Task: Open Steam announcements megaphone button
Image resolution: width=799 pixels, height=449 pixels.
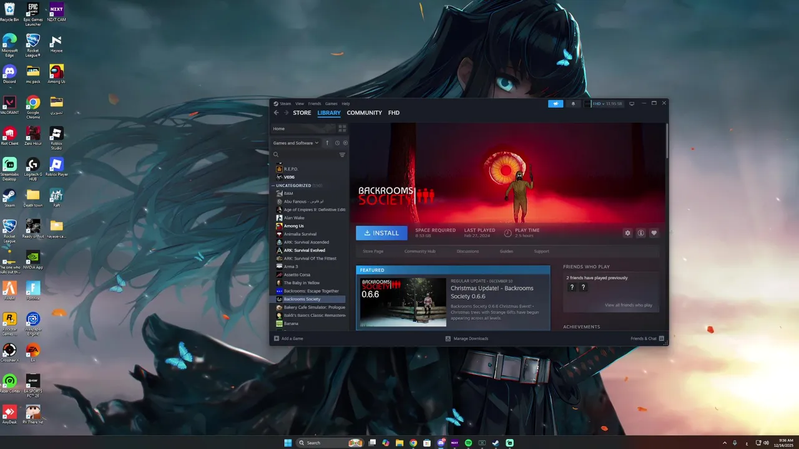Action: [556, 104]
